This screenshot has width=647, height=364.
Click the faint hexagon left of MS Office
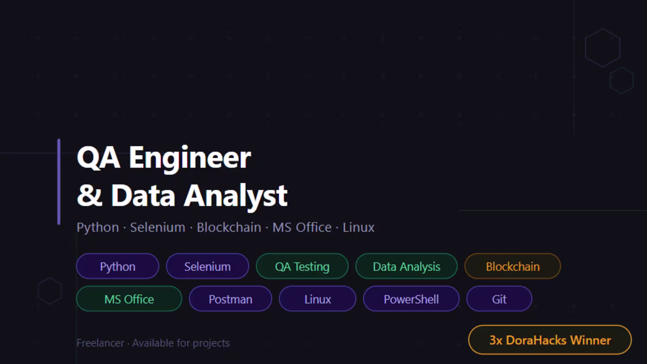pos(50,291)
